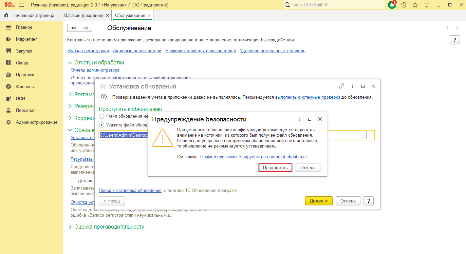Open the history clock icon
466x254 pixels.
[404, 5]
